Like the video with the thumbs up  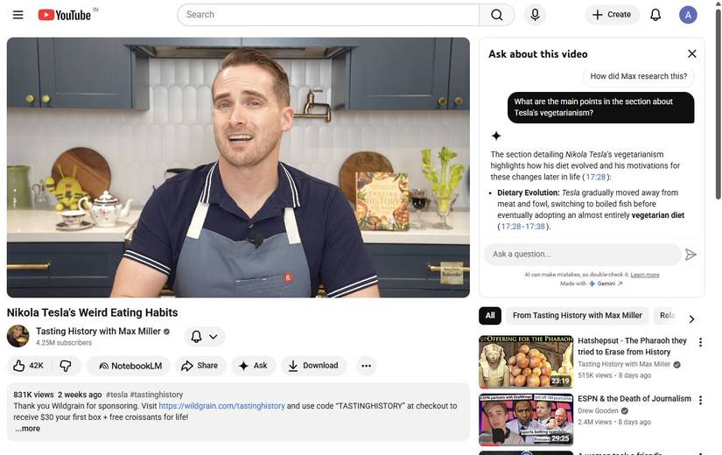pyautogui.click(x=29, y=366)
